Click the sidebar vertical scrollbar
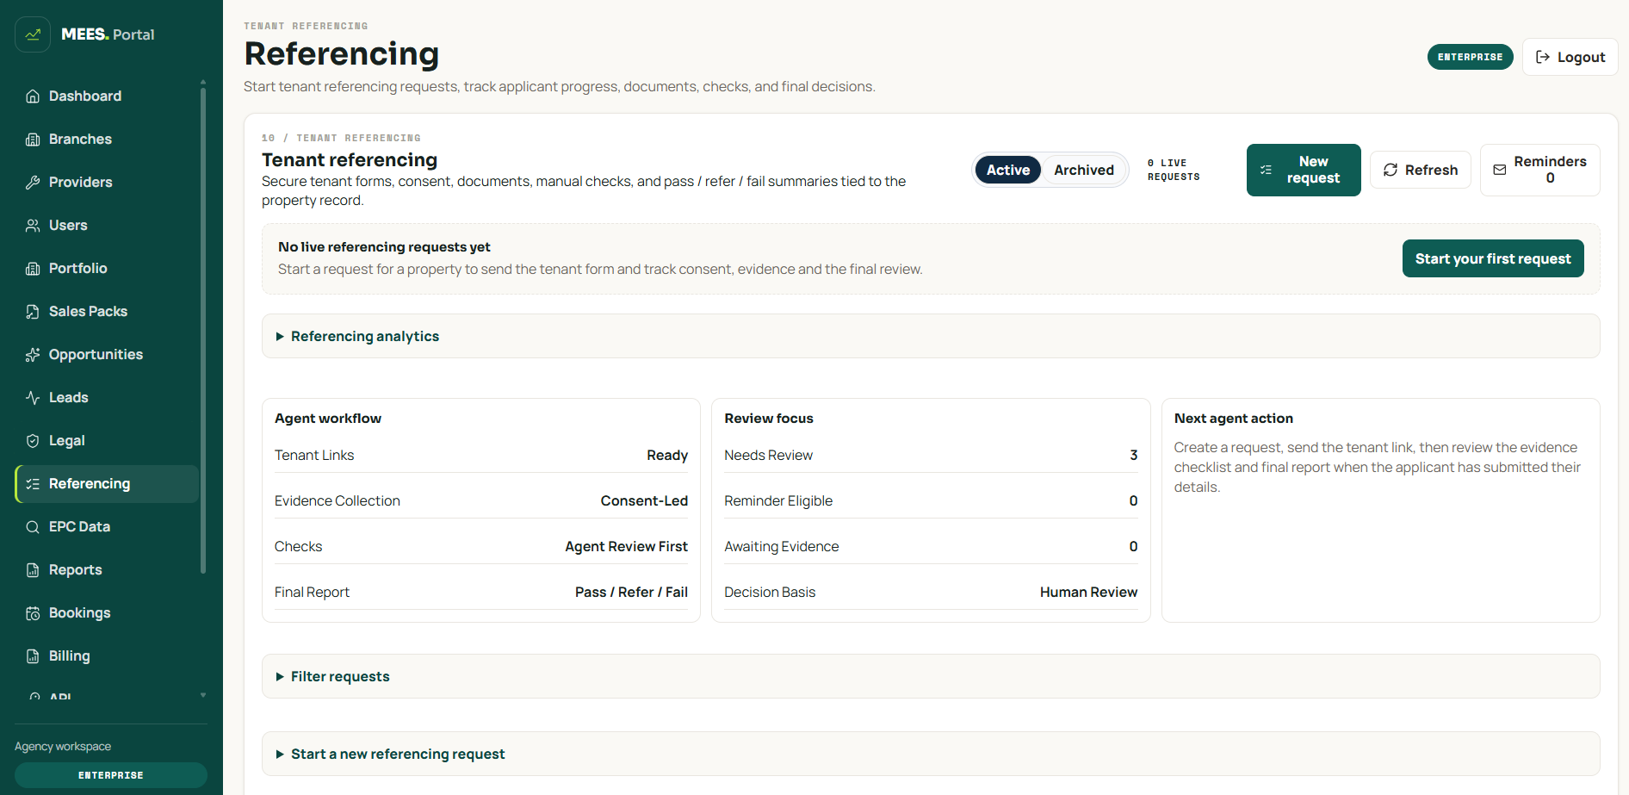This screenshot has width=1629, height=795. (203, 327)
